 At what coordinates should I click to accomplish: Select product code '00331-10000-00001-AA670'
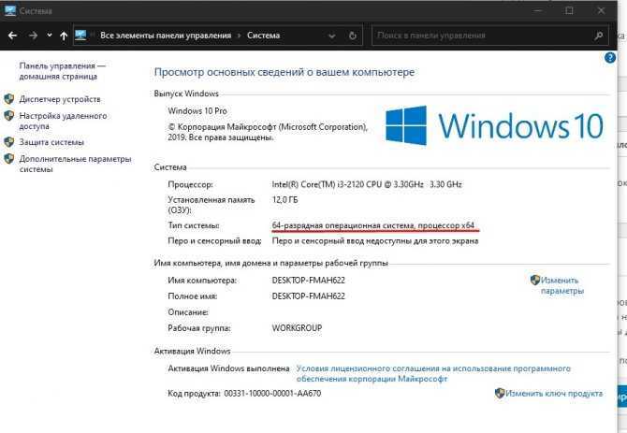pyautogui.click(x=272, y=394)
